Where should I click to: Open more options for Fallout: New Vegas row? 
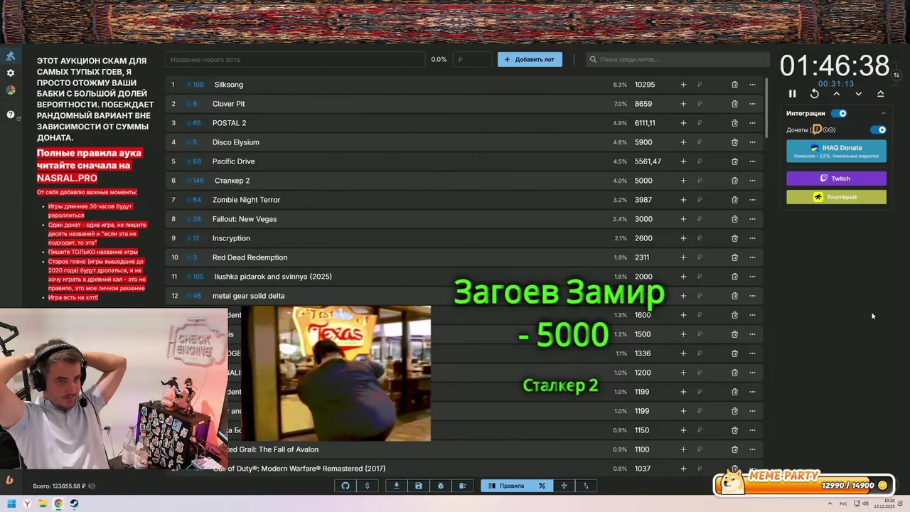click(752, 219)
